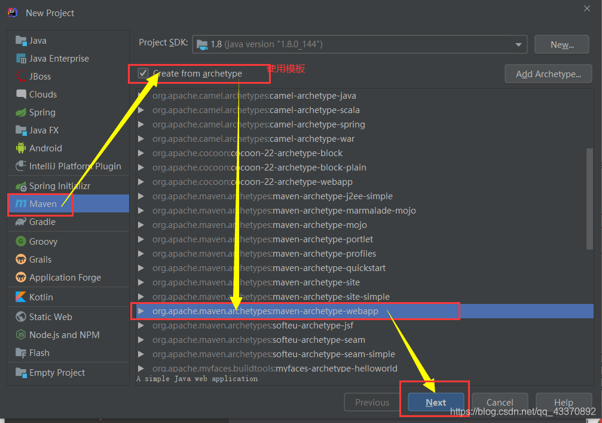Select Spring project type label
The width and height of the screenshot is (602, 423).
[x=42, y=112]
